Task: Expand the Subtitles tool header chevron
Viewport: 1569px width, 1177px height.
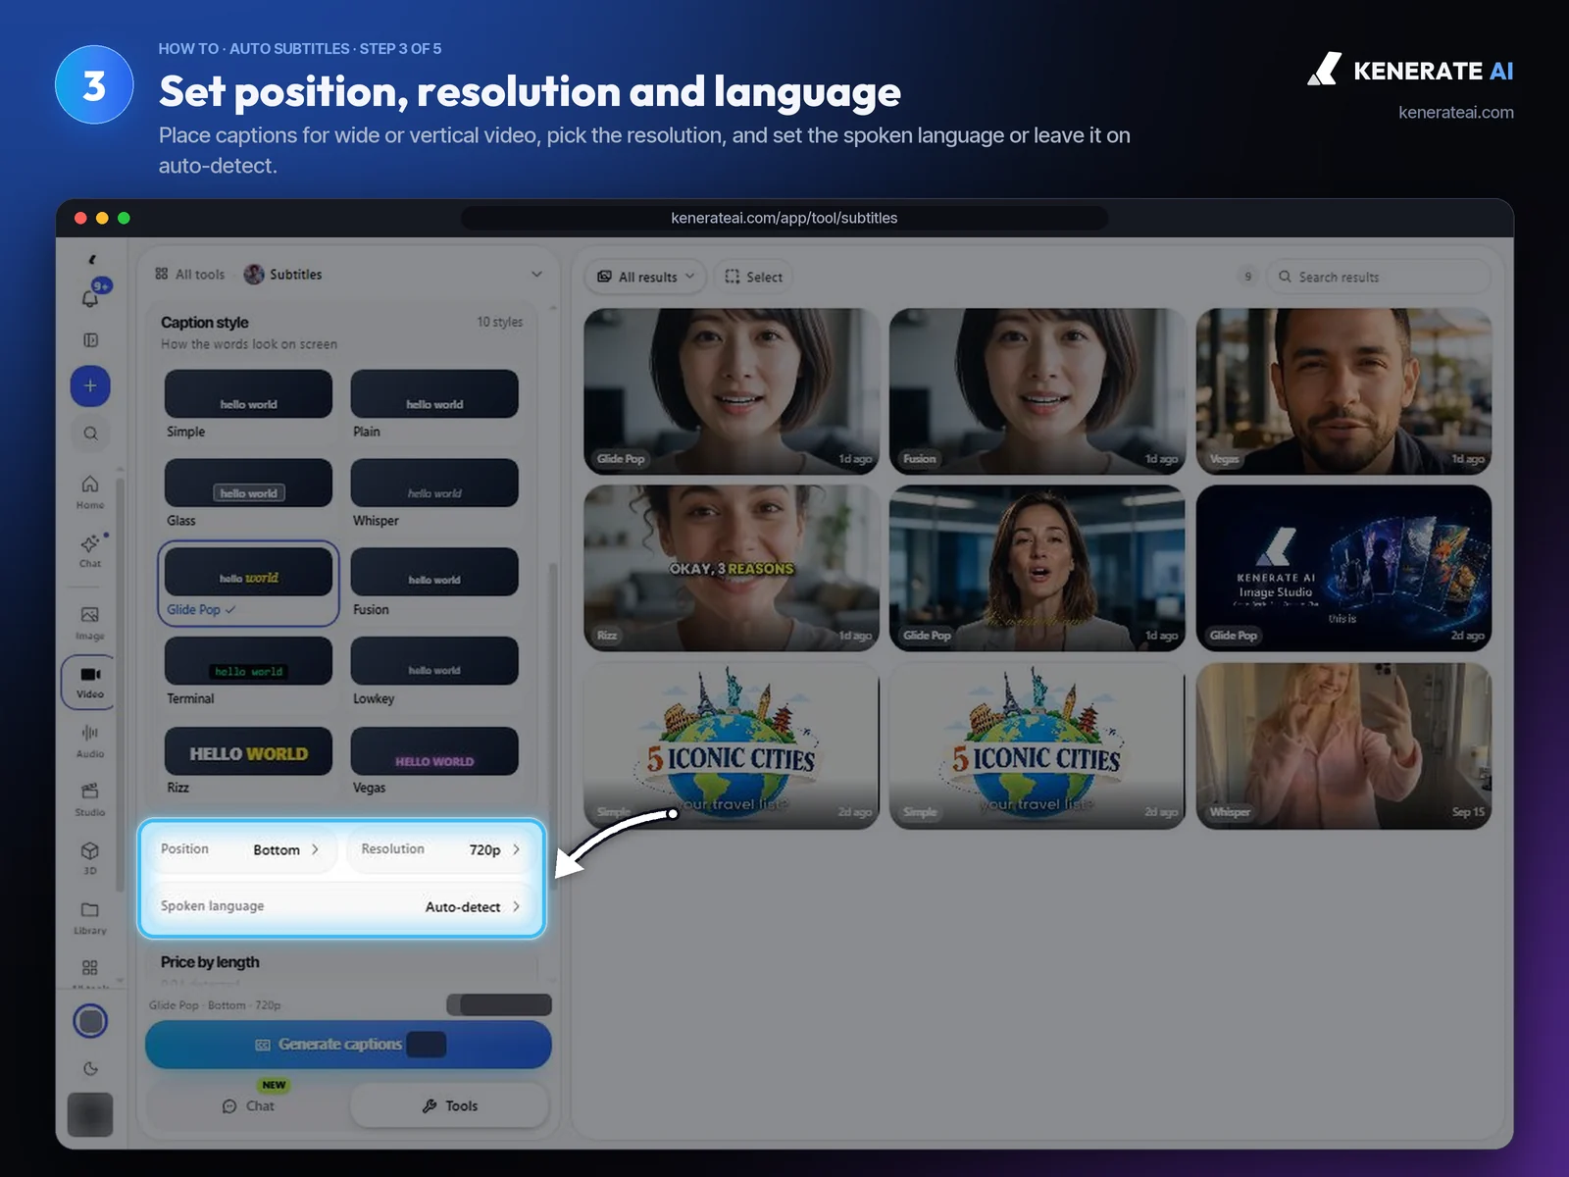Action: (536, 274)
